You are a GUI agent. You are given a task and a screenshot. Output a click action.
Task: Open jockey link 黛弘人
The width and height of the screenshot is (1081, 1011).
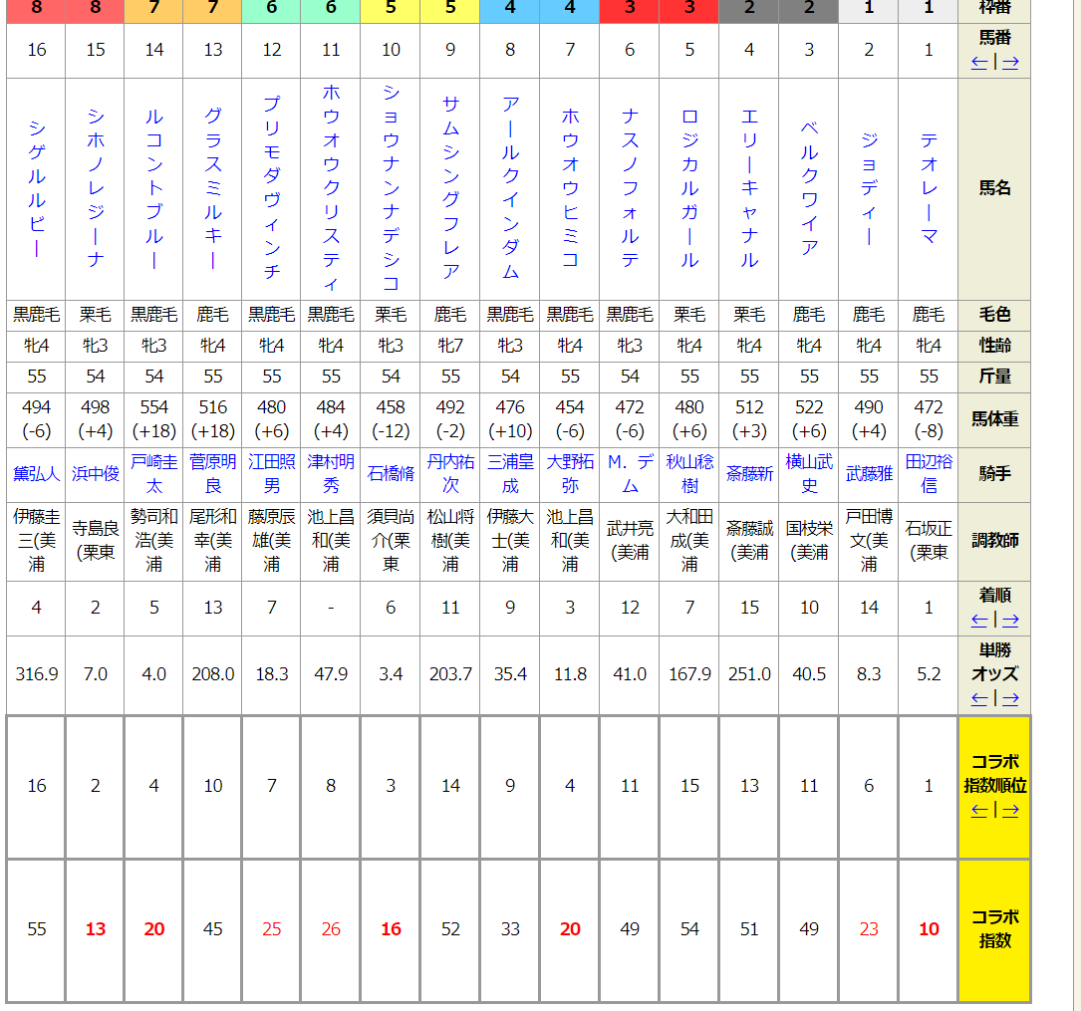point(37,474)
